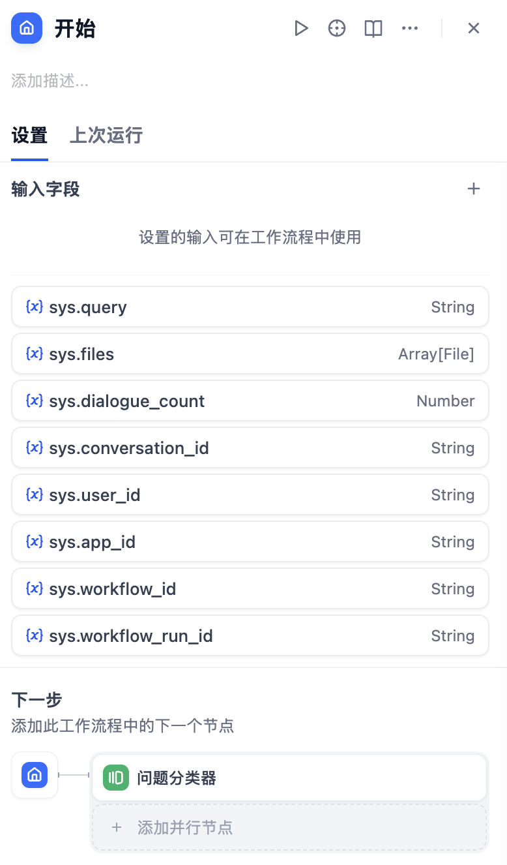507x865 pixels.
Task: Click the 开始 node title text
Action: 75,29
